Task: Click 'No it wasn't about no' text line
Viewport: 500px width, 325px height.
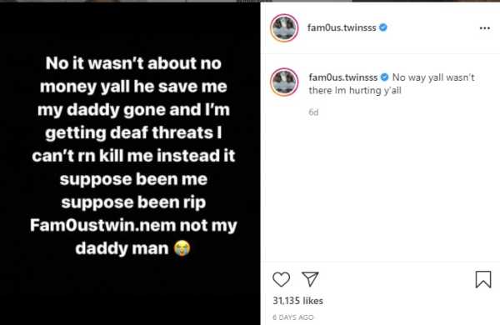Action: tap(133, 63)
